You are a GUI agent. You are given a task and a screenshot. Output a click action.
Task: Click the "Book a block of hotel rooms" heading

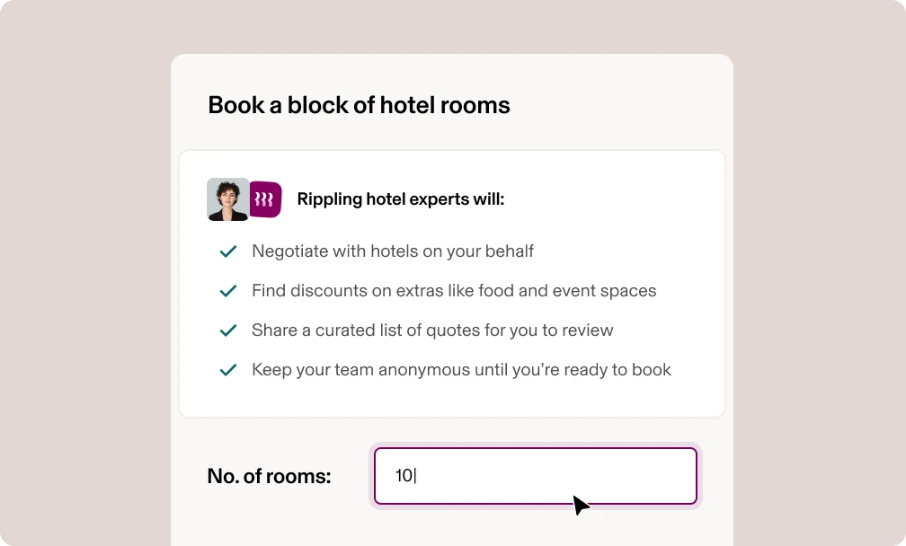pyautogui.click(x=359, y=105)
